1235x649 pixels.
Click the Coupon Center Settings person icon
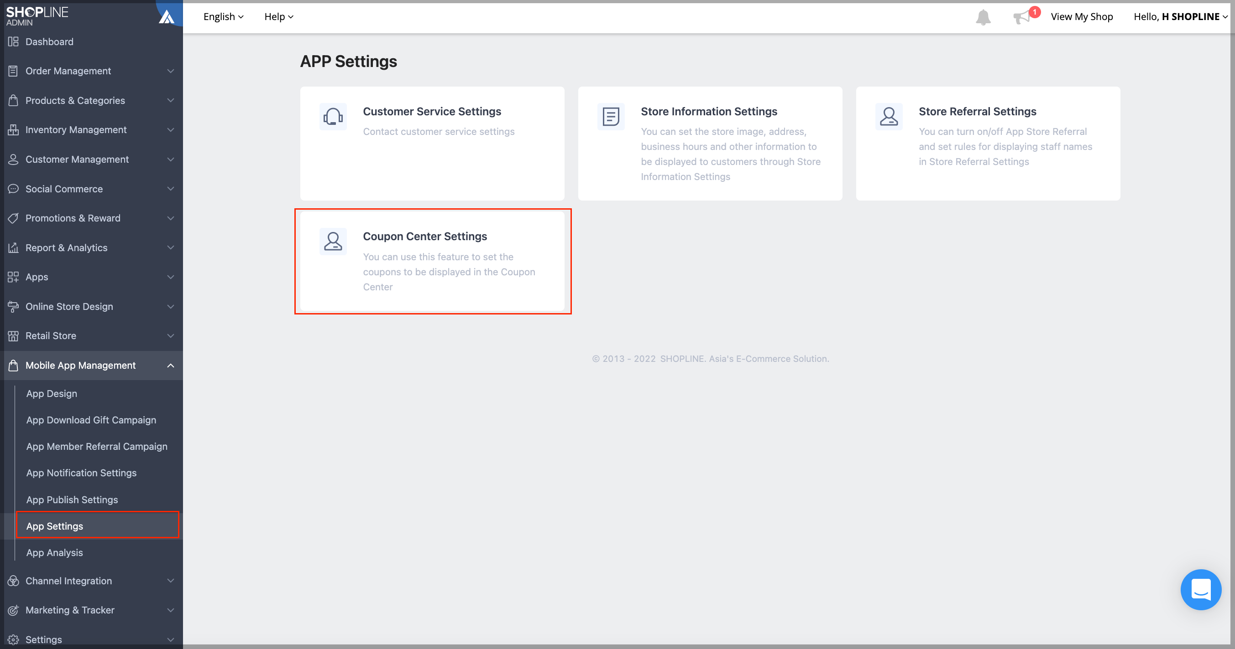[x=333, y=241]
